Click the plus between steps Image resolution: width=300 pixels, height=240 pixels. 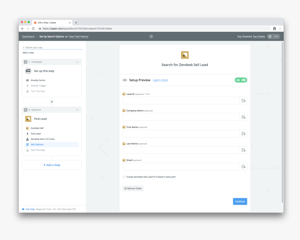[52, 102]
